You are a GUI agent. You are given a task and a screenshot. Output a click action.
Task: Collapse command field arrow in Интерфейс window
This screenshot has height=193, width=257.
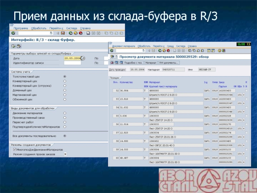58,33
